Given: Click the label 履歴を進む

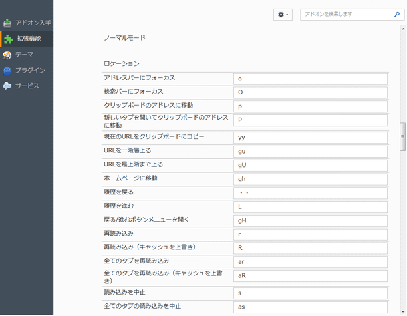Looking at the screenshot, I should pyautogui.click(x=118, y=206).
